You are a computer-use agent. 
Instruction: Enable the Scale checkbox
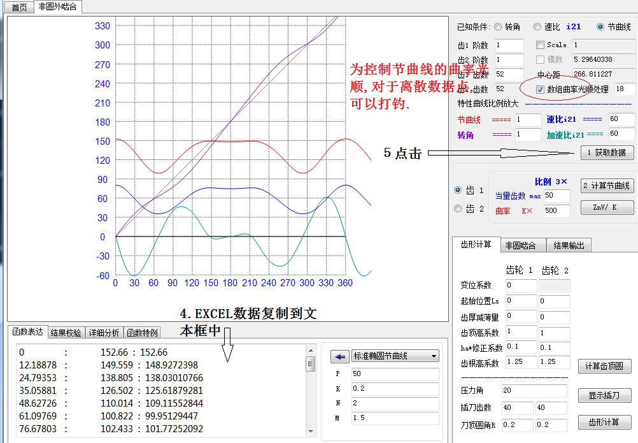[x=541, y=45]
